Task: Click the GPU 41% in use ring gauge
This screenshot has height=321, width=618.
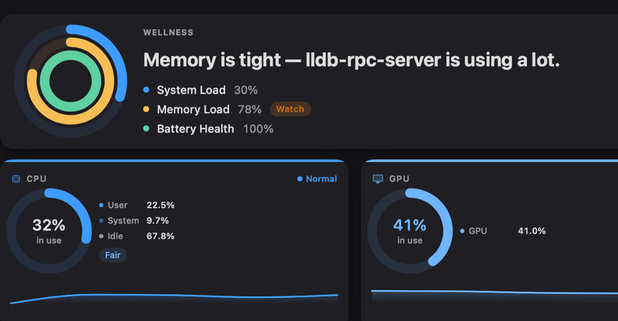Action: [410, 231]
